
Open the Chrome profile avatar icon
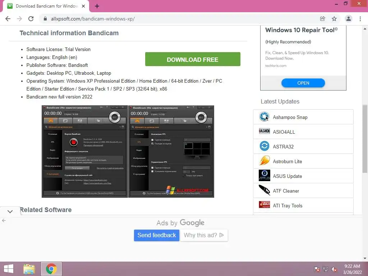(349, 19)
